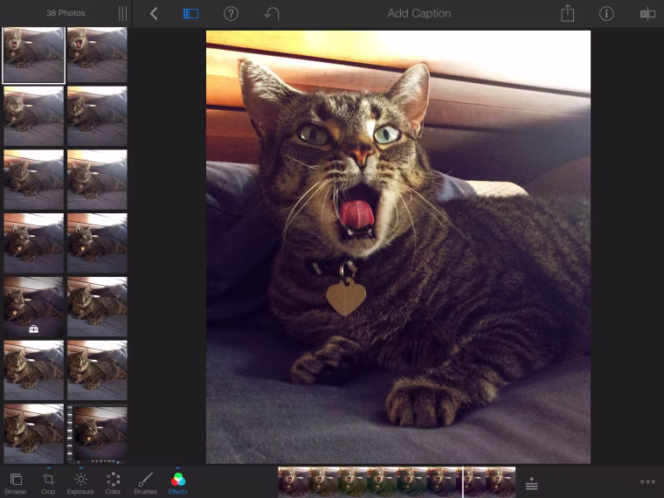This screenshot has height=498, width=664.
Task: Apply the second warm-toned effect swatch
Action: [322, 482]
